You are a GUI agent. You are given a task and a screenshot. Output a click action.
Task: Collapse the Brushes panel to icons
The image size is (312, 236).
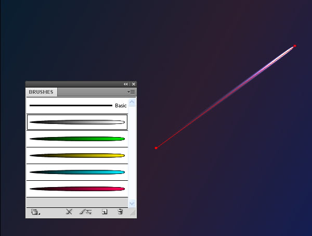tap(125, 84)
